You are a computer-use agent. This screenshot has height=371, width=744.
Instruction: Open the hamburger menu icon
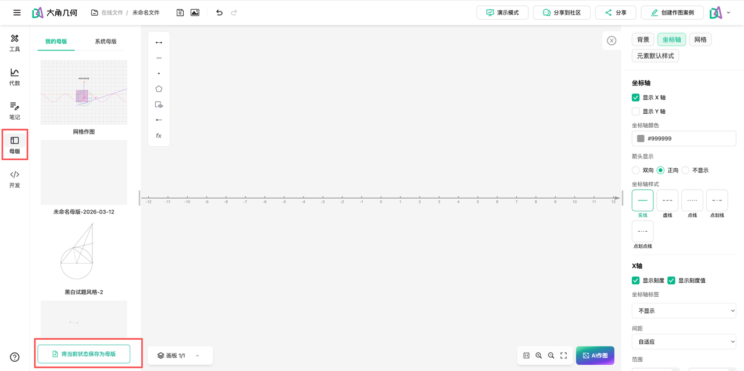17,13
